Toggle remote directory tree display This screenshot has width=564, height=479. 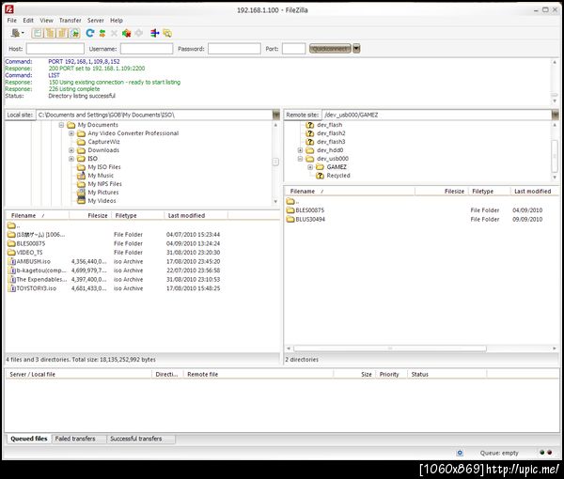tap(62, 33)
